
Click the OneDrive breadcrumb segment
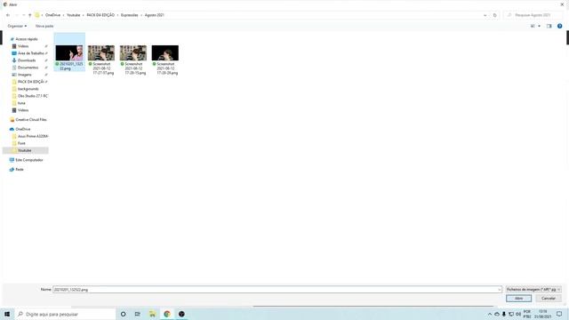(52, 15)
